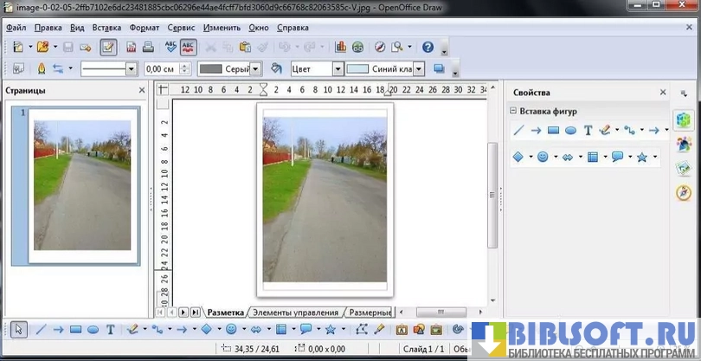Collapse the 'Вставка фигур' section
The height and width of the screenshot is (361, 701).
512,111
